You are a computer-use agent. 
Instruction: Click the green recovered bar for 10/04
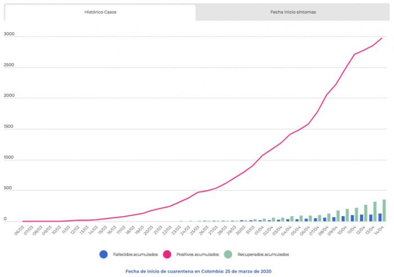point(347,215)
